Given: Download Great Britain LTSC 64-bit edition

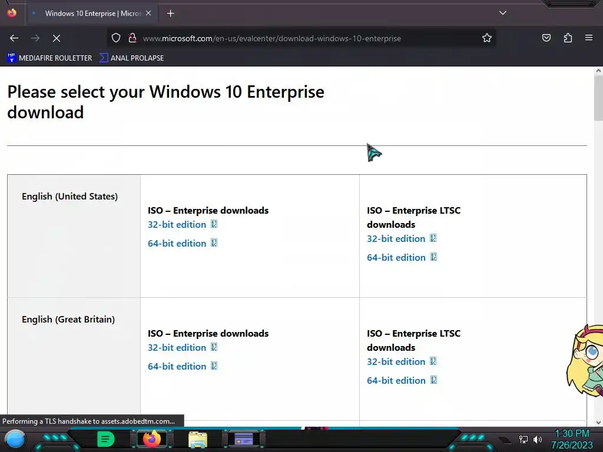Looking at the screenshot, I should pos(396,381).
